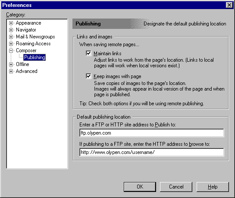235x198 pixels.
Task: Click the HTTP browse address field
Action: (152, 152)
